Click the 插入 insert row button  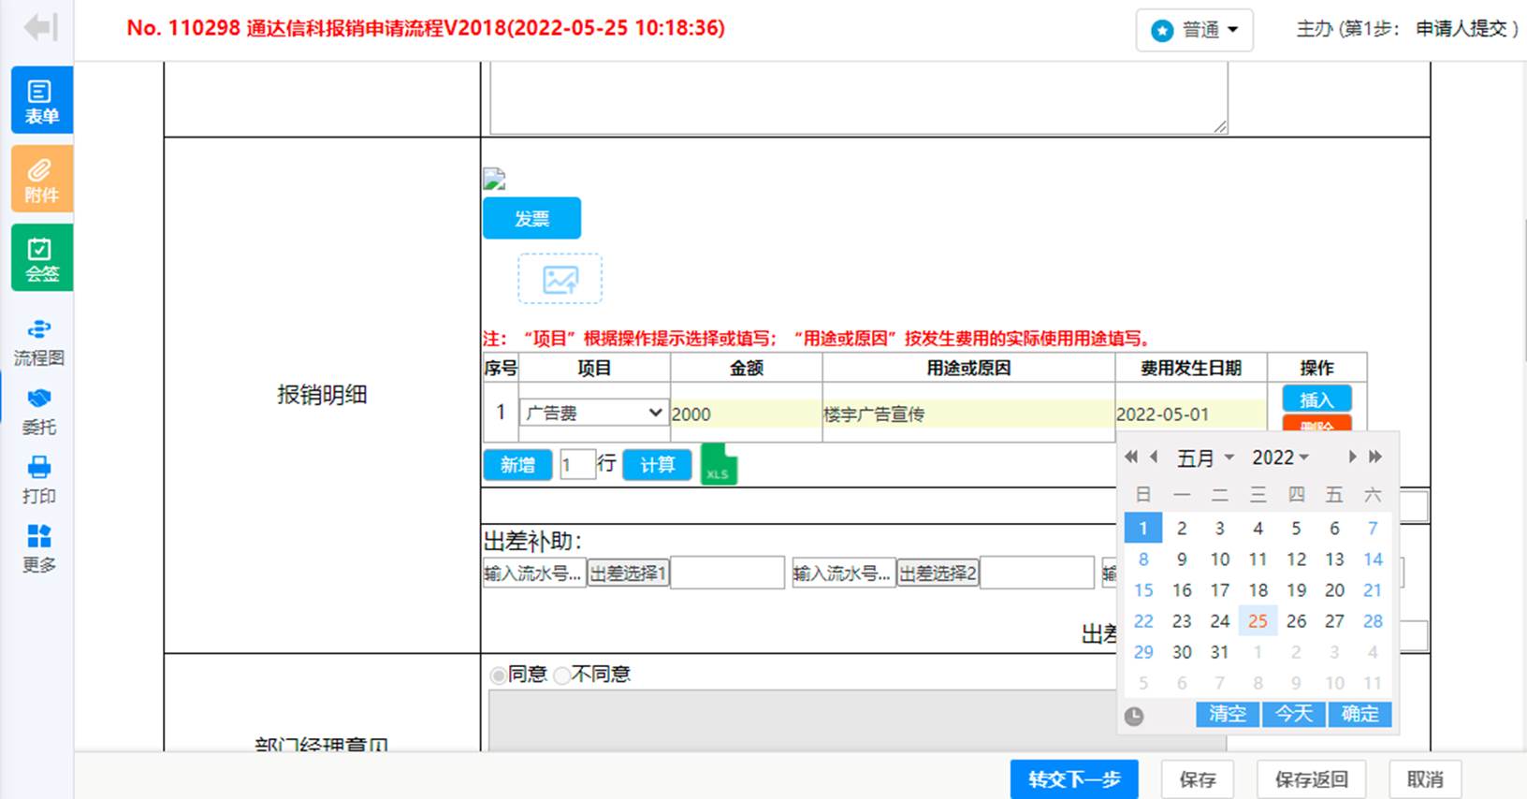point(1316,399)
